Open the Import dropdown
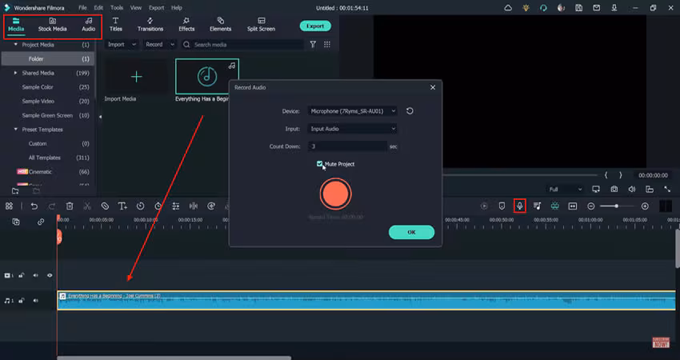The height and width of the screenshot is (360, 680). point(122,44)
